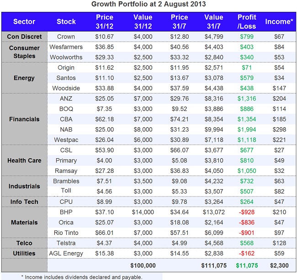This screenshot has height=280, width=297.
Task: Click the Stock column header
Action: tap(66, 21)
